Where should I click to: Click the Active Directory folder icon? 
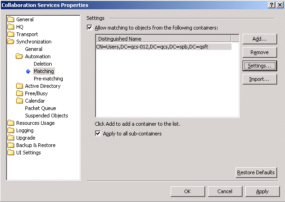pos(19,86)
